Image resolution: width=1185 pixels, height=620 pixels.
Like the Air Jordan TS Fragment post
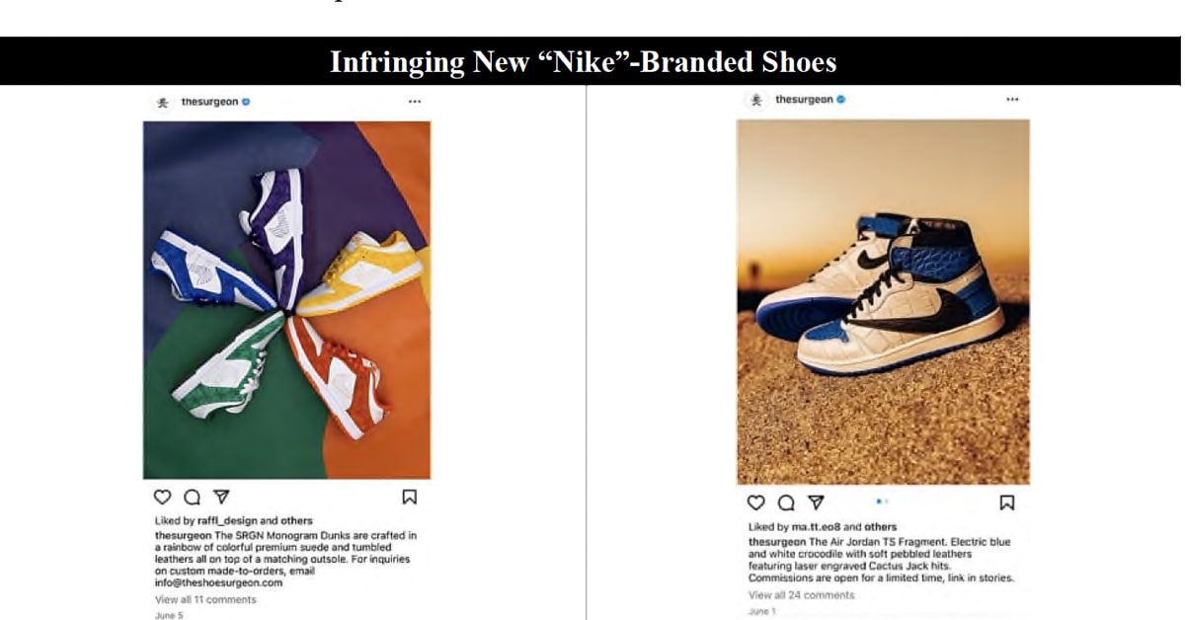755,502
